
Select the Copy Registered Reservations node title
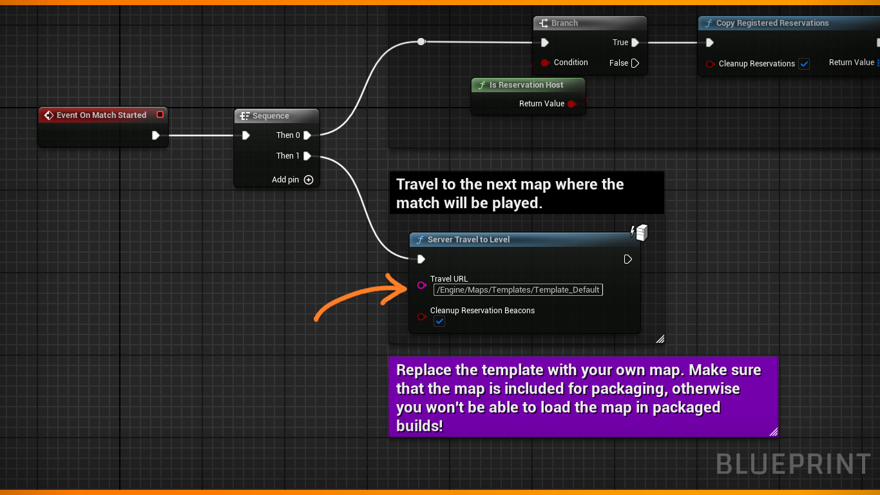click(x=772, y=23)
